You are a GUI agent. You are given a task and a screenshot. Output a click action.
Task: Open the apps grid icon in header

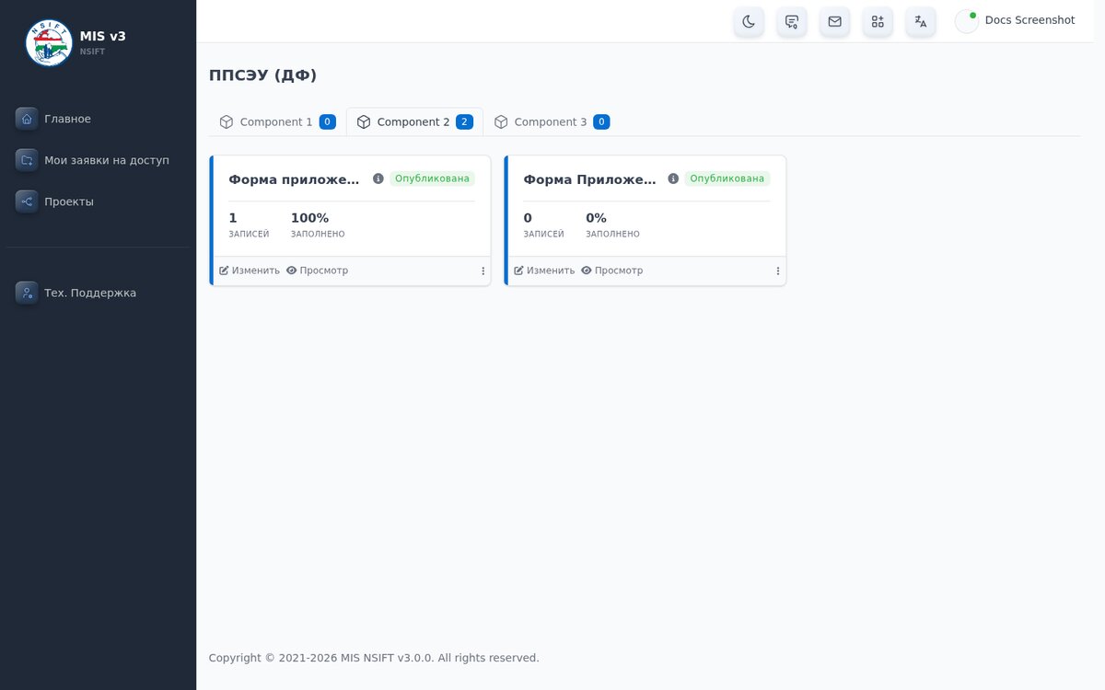coord(878,21)
